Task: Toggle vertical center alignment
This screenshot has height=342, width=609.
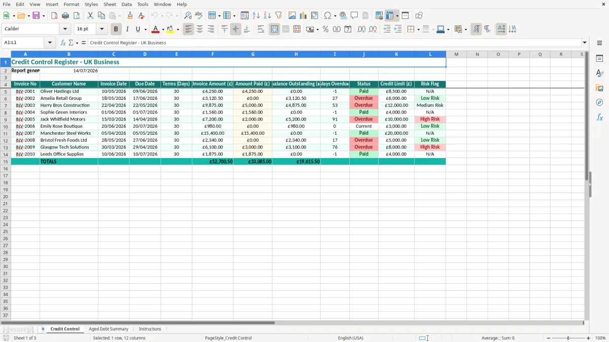Action: pyautogui.click(x=235, y=29)
